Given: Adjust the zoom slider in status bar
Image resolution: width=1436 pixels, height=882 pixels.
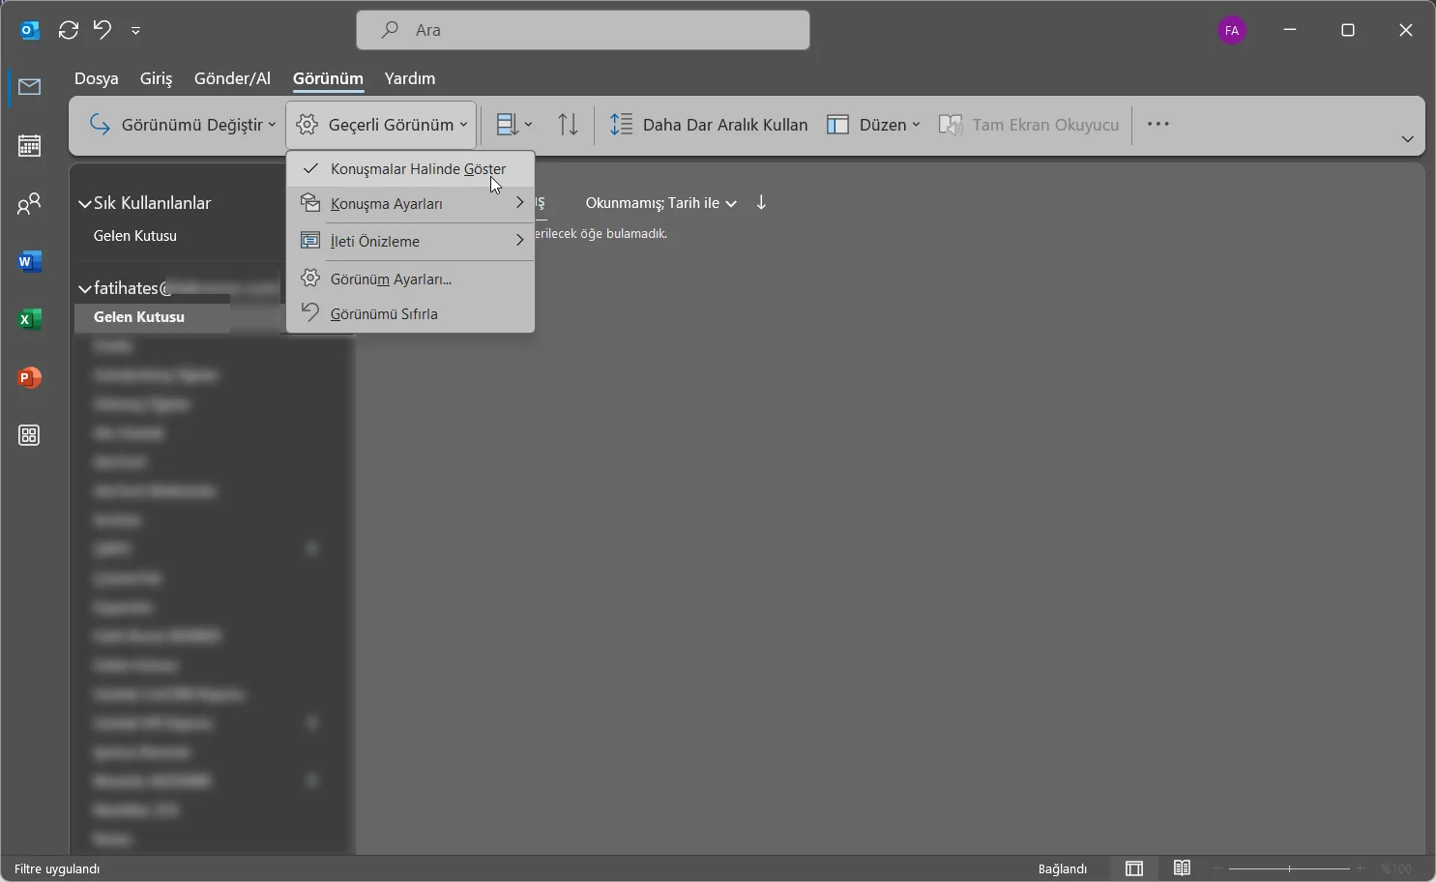Looking at the screenshot, I should point(1289,868).
